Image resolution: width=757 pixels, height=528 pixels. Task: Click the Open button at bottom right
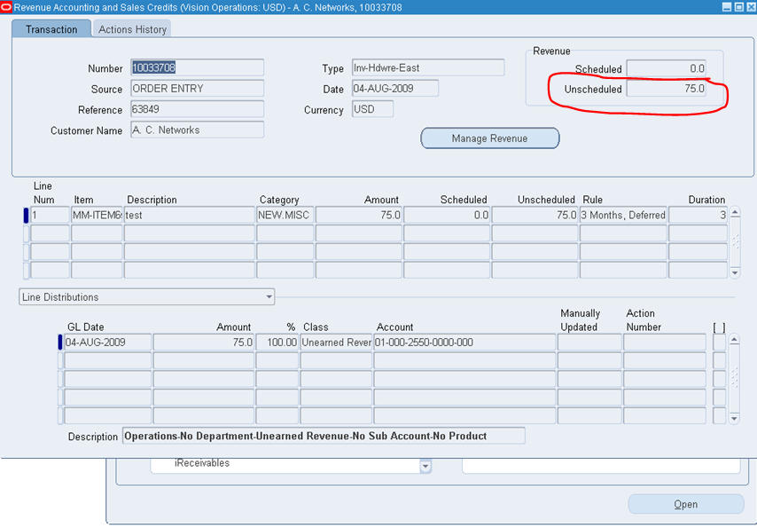coord(685,503)
